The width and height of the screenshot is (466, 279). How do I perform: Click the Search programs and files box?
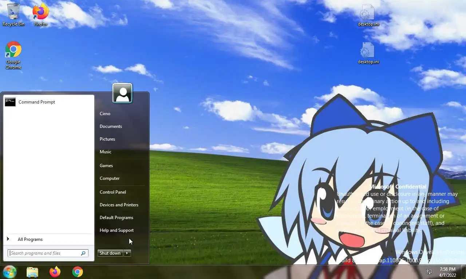pos(48,253)
